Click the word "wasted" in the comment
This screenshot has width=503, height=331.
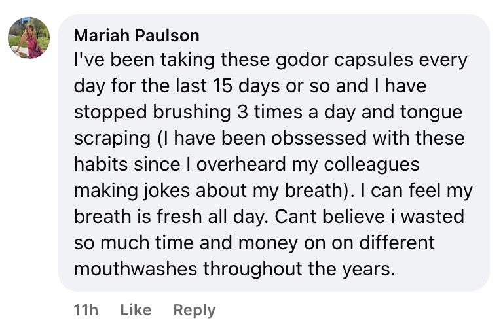pyautogui.click(x=431, y=217)
